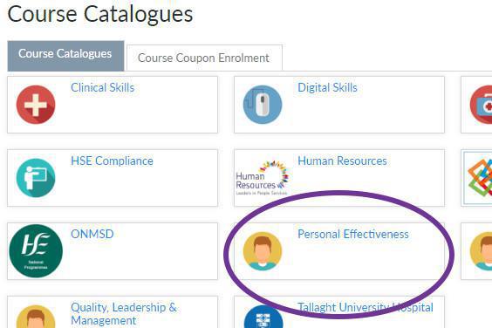Click the computer mouse Digital Skills icon
Screen dimensions: 492x328
(x=263, y=105)
